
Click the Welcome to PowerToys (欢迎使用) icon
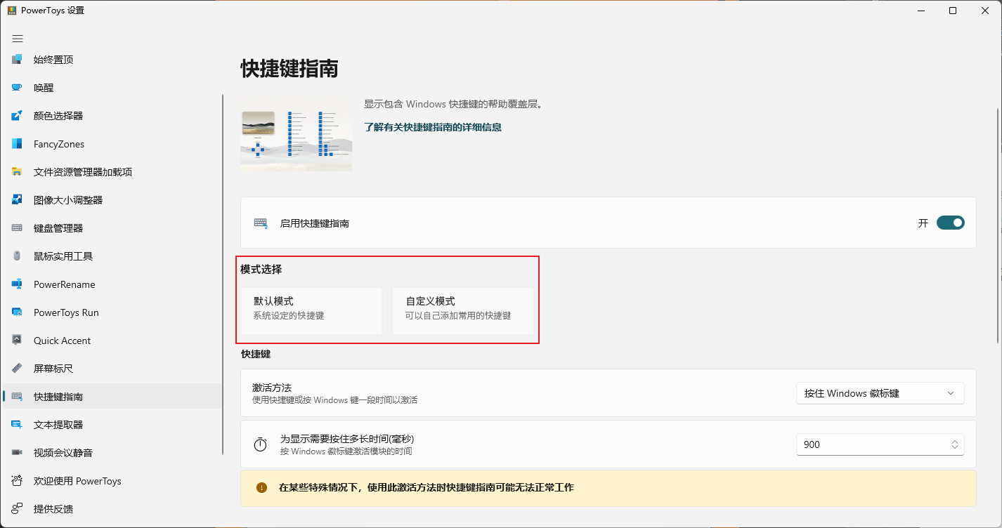[x=18, y=481]
